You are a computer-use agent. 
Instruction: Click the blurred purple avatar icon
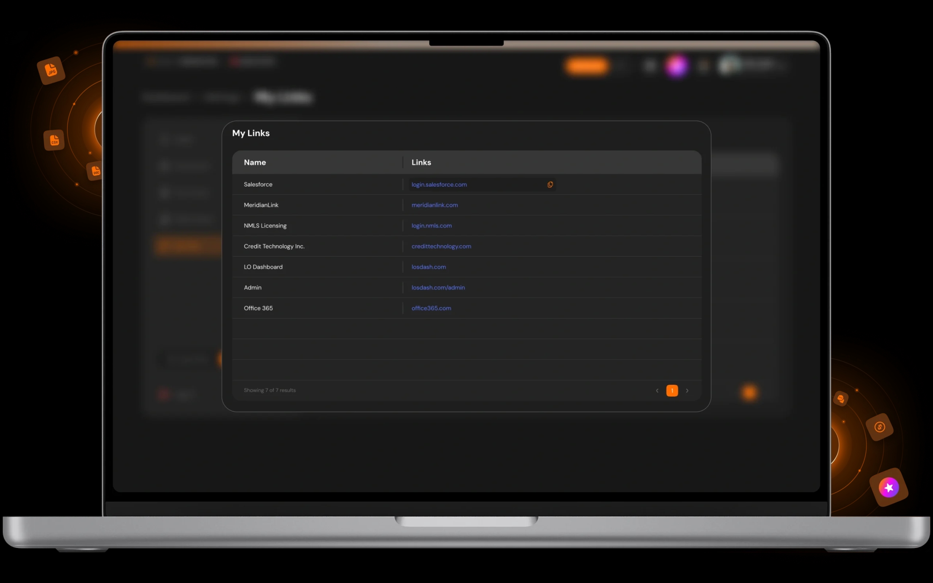click(x=676, y=66)
